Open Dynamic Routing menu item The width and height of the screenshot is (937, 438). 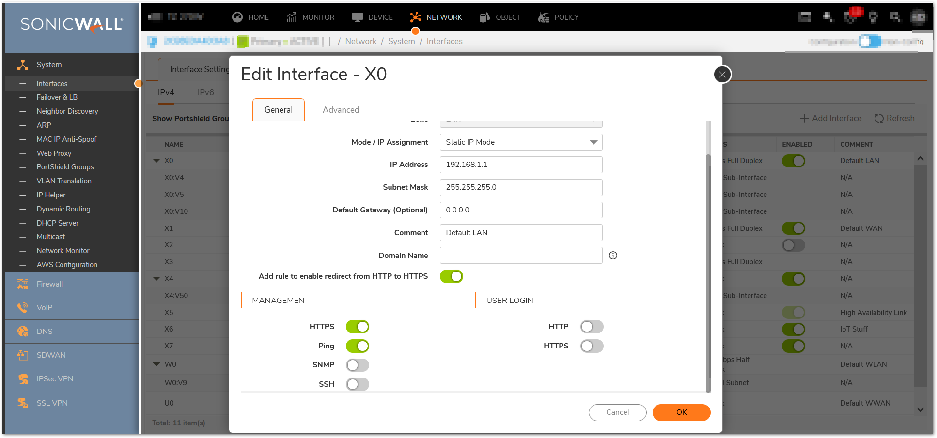63,209
